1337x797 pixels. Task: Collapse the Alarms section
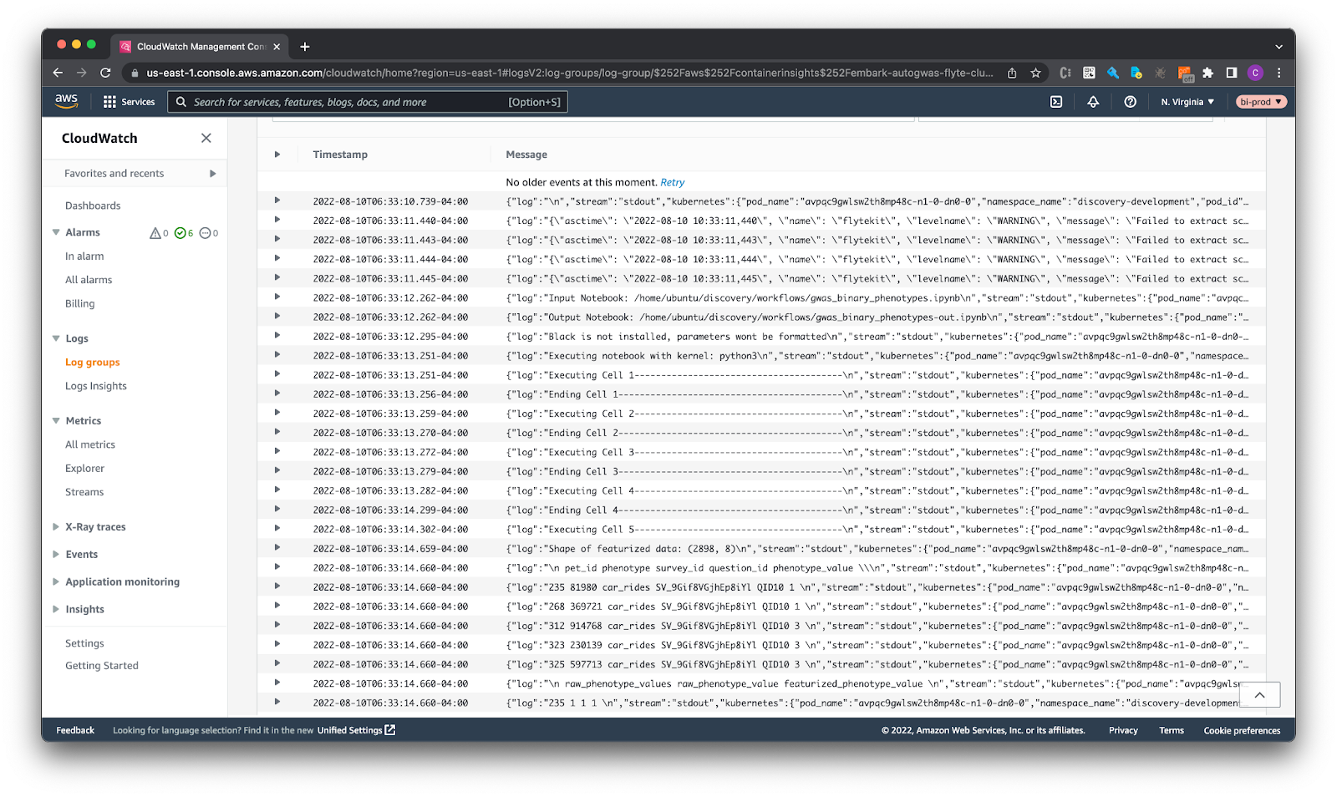(x=56, y=232)
